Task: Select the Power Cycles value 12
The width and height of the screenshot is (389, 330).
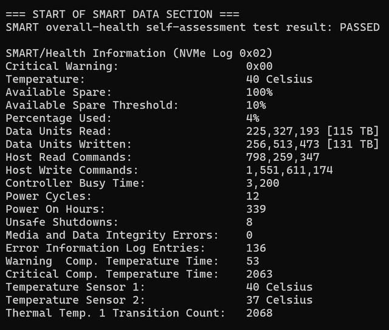Action: pyautogui.click(x=253, y=196)
